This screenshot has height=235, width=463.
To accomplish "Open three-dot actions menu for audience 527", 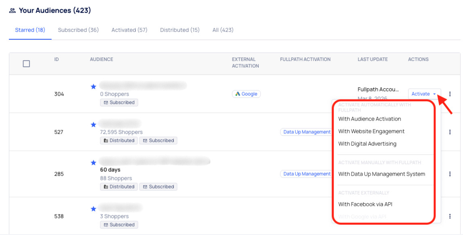I will (450, 132).
